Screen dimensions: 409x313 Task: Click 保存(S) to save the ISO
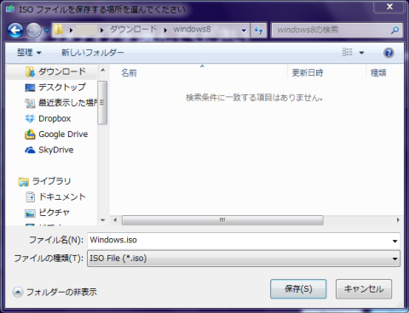(x=298, y=289)
